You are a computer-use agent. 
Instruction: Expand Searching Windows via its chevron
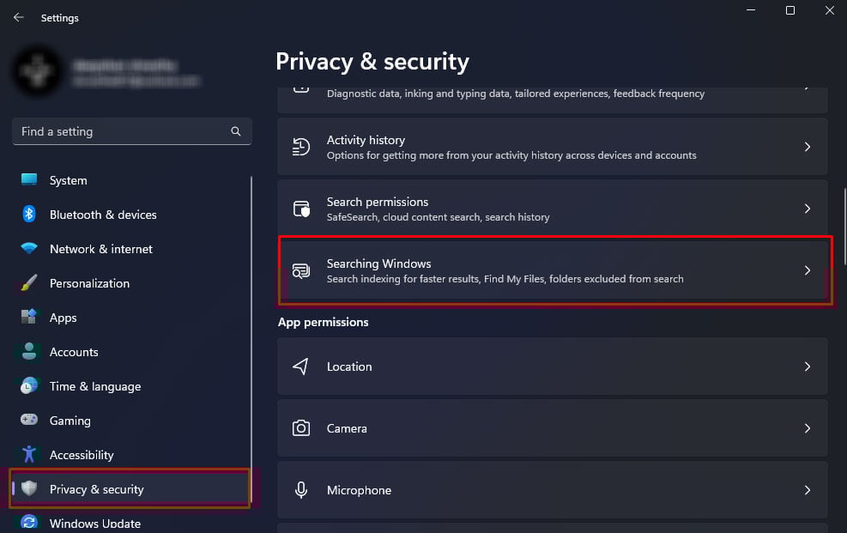807,270
